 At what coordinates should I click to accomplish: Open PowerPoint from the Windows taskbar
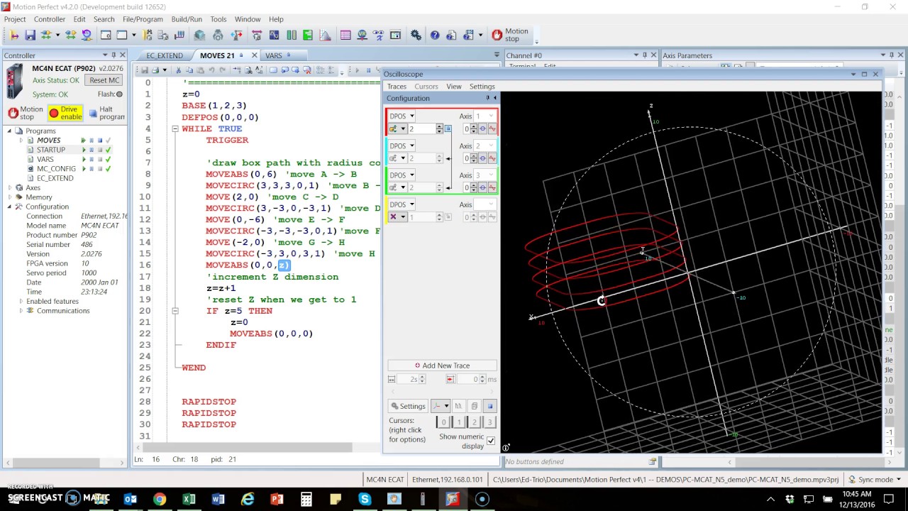(x=277, y=499)
